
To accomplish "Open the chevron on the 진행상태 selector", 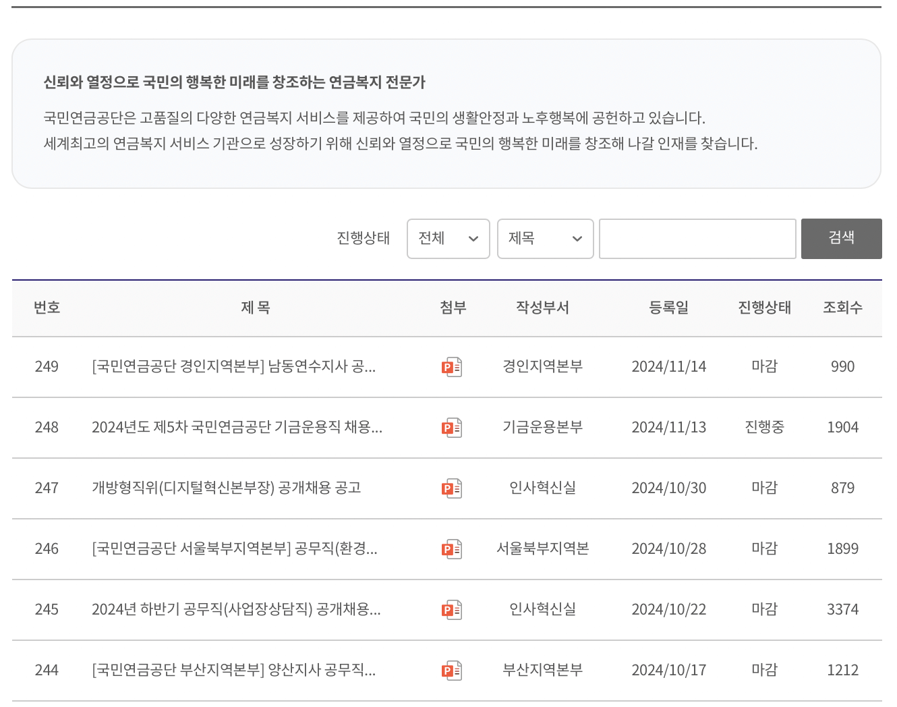I will (473, 239).
